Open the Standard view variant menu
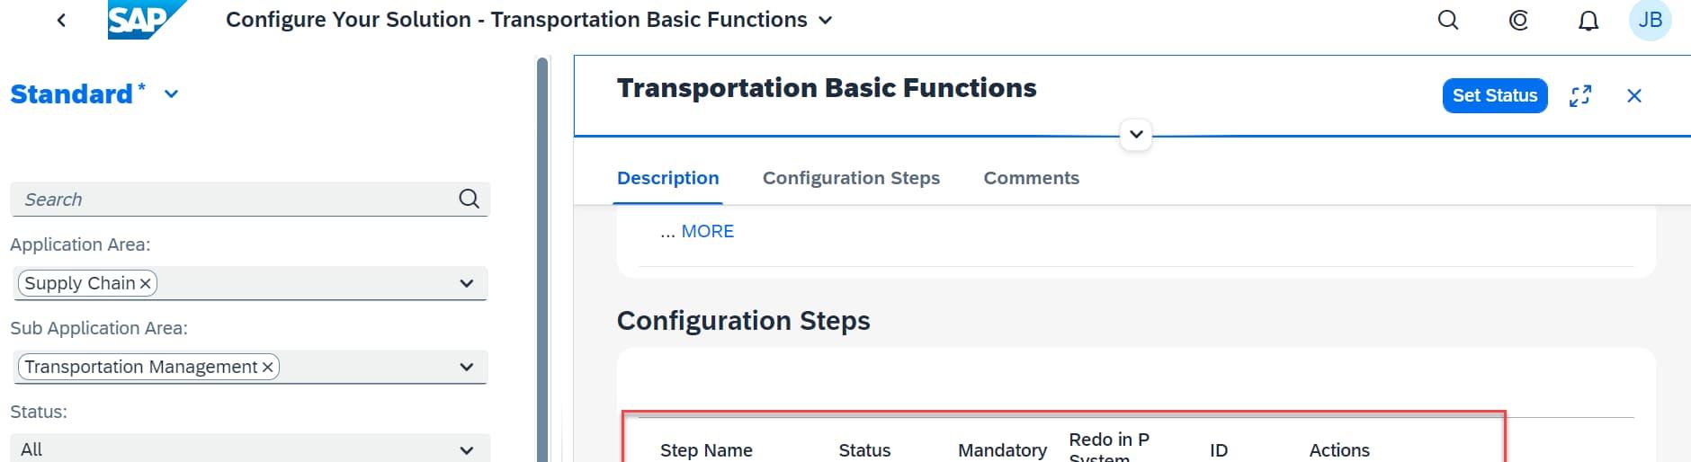Image resolution: width=1691 pixels, height=462 pixels. pyautogui.click(x=172, y=94)
